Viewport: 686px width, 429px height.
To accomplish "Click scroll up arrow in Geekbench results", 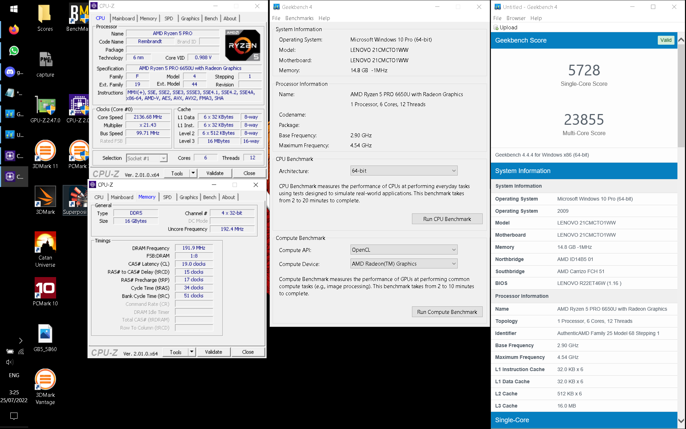I will tap(681, 40).
